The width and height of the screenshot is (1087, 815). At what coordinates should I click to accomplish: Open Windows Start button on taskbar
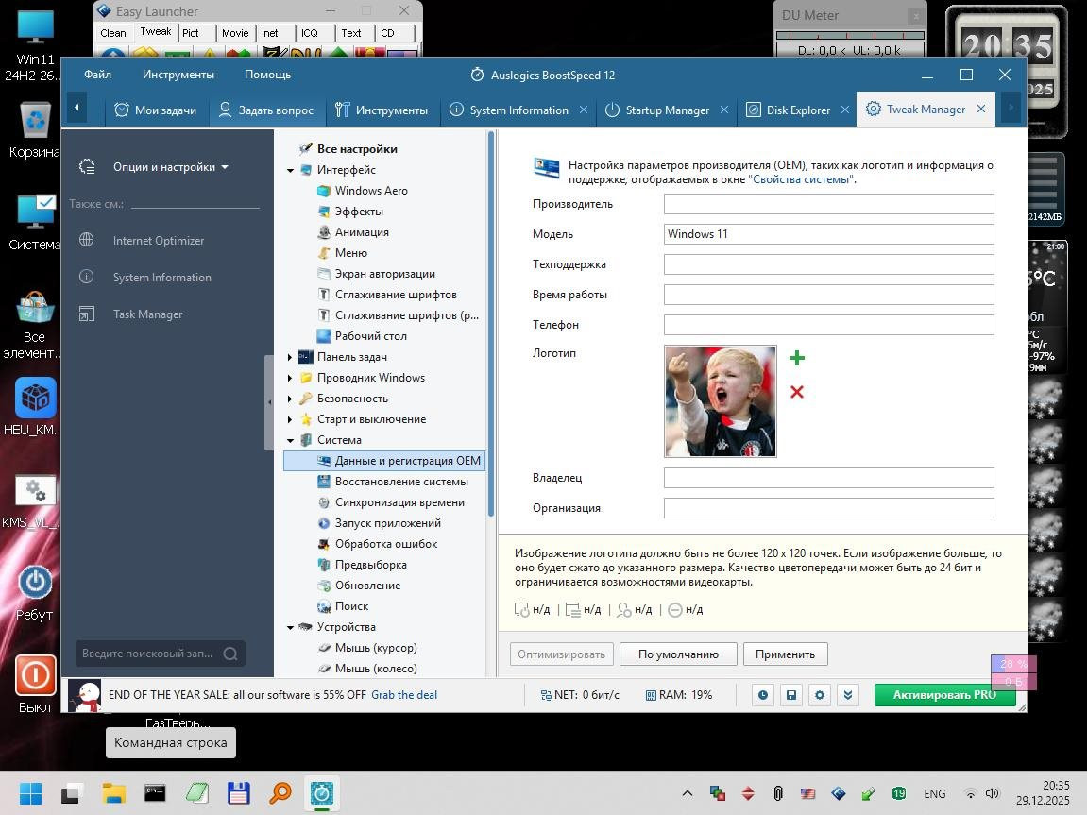coord(30,793)
